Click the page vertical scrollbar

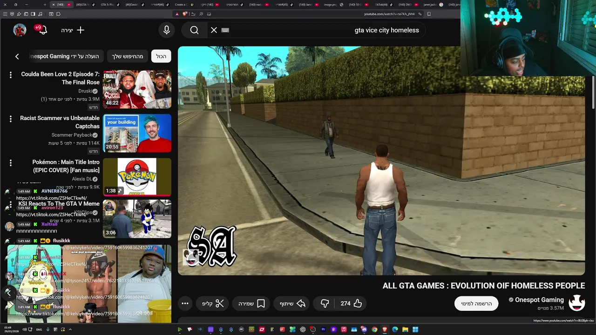[593, 93]
